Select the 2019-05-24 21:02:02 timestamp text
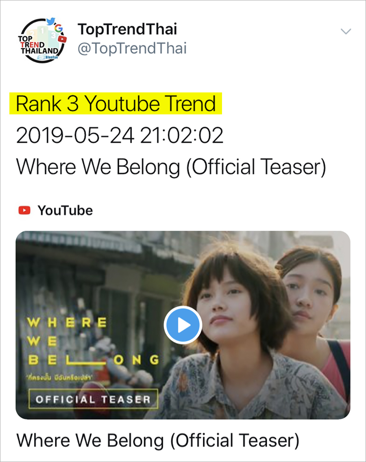Viewport: 366px width, 462px height. tap(120, 135)
